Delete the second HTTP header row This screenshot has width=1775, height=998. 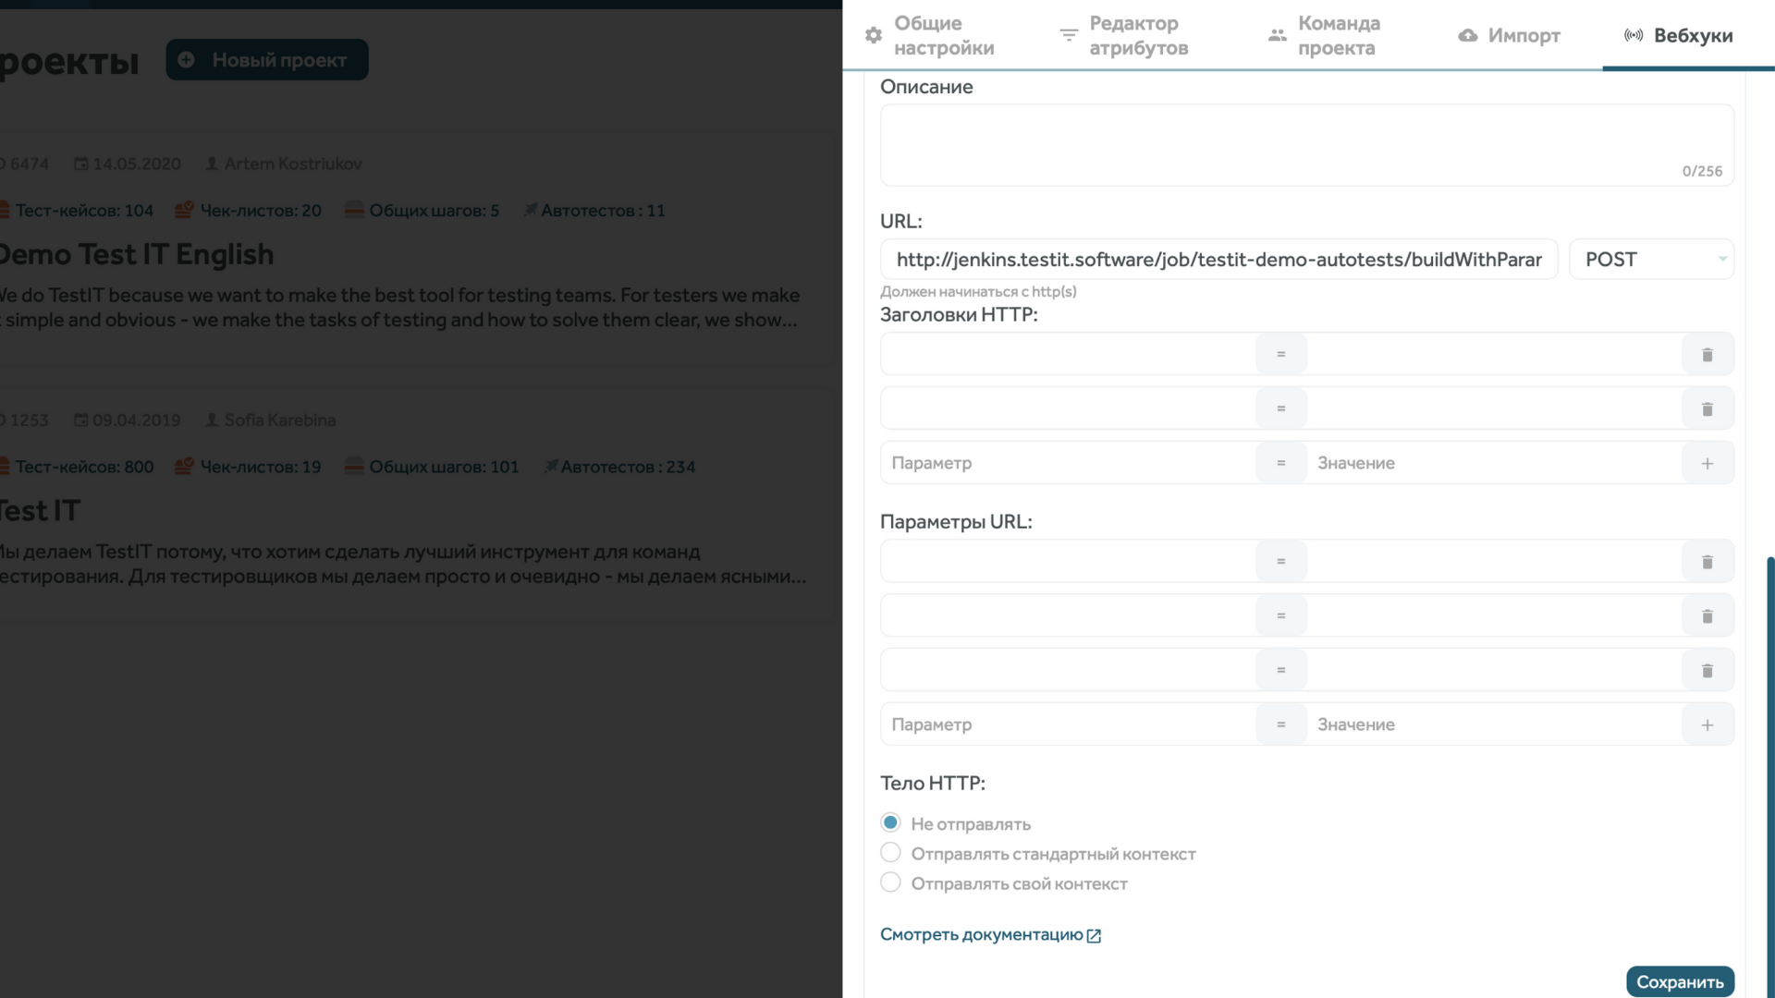point(1707,409)
